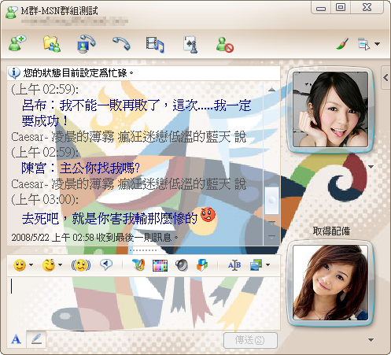Click the angry emoticon in the message
The image size is (391, 355).
click(x=208, y=214)
